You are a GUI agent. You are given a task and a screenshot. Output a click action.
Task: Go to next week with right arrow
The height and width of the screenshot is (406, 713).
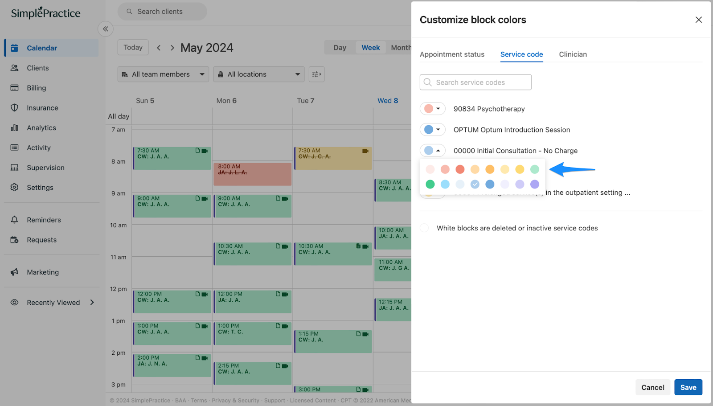coord(172,48)
